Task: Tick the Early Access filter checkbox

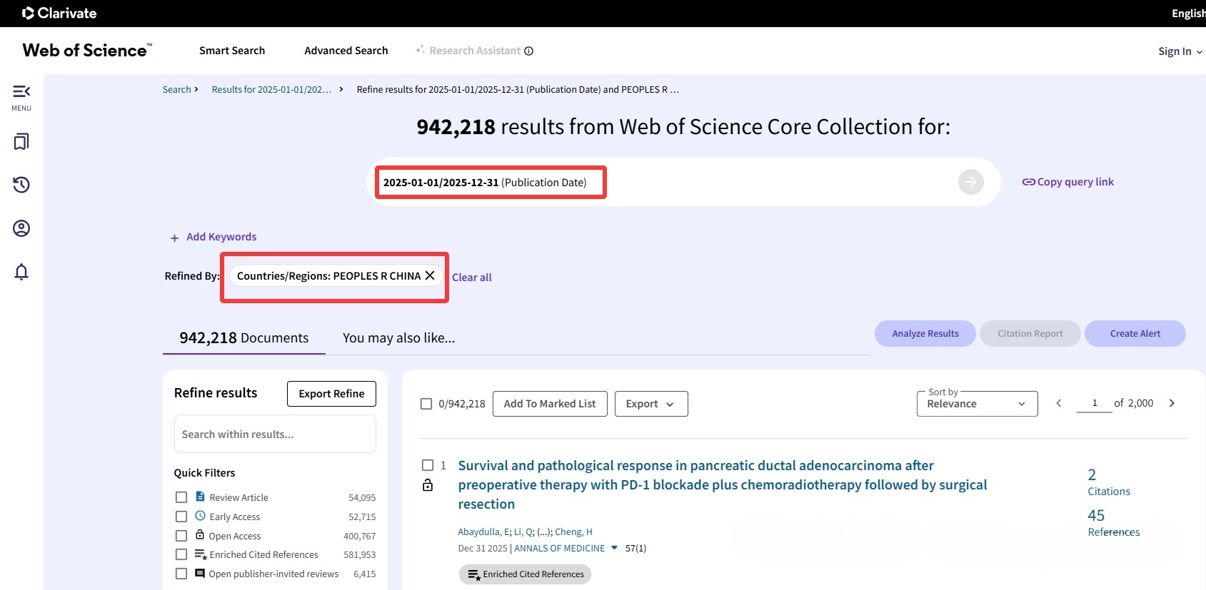Action: point(181,517)
